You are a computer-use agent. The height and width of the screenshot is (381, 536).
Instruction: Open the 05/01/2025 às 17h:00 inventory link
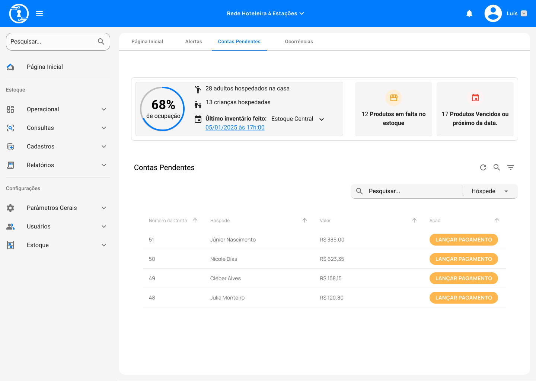235,128
